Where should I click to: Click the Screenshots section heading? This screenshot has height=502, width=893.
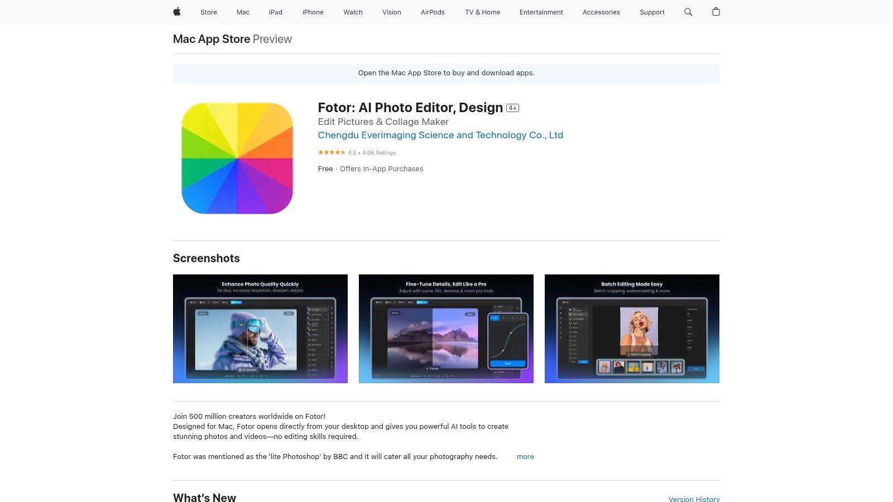(207, 258)
